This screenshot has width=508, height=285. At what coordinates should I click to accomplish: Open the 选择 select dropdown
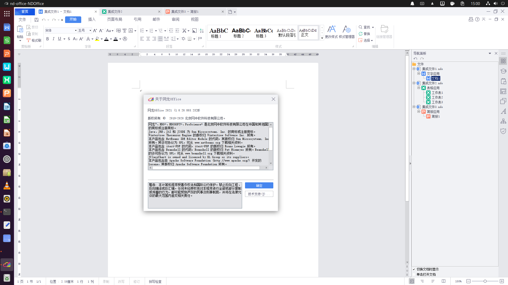(x=366, y=40)
